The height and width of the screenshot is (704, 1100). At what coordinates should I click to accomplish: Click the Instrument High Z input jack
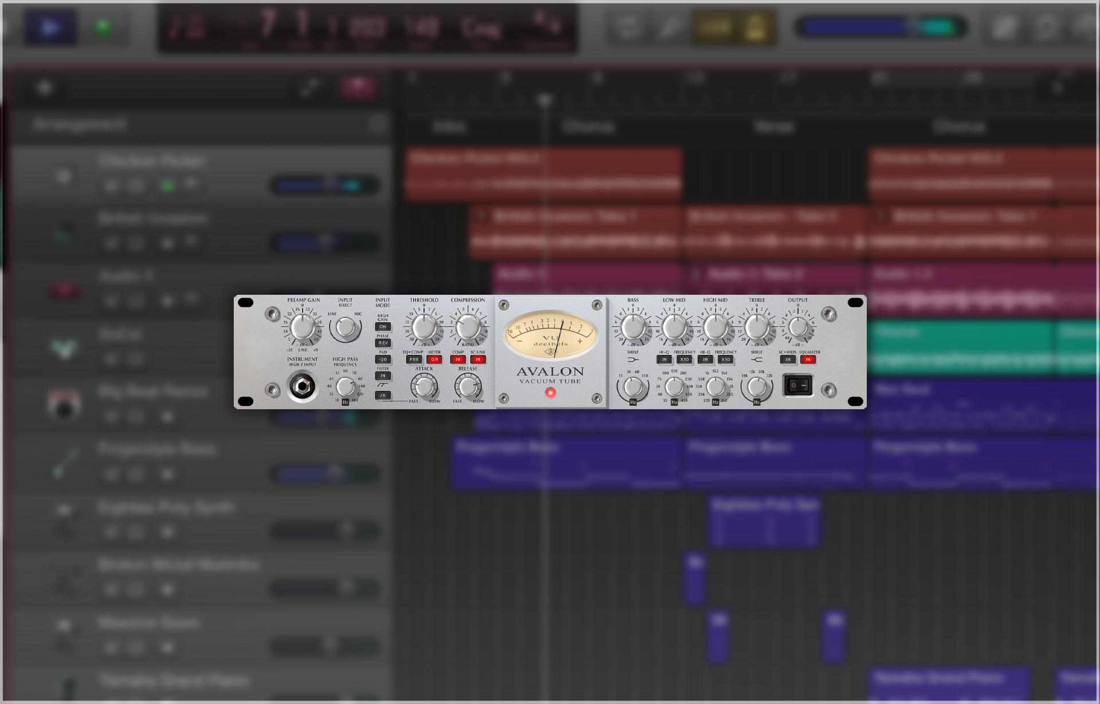[x=302, y=387]
